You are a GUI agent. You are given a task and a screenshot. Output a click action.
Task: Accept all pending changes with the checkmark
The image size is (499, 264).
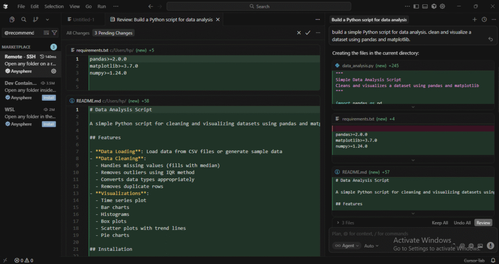(x=308, y=33)
